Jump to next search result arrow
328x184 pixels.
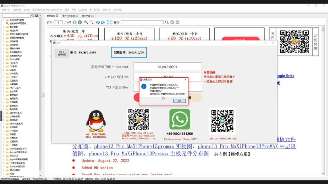(177, 22)
